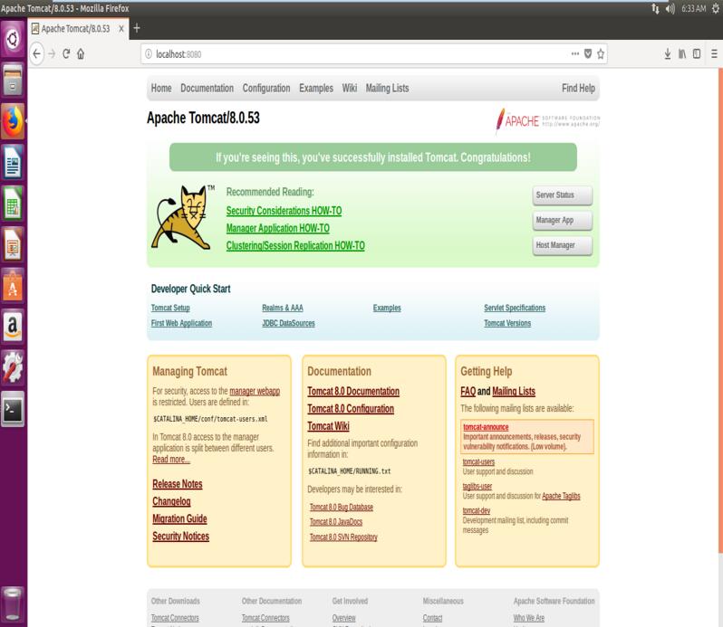The width and height of the screenshot is (723, 627).
Task: Open Documentation in the top navigation bar
Action: [x=207, y=88]
